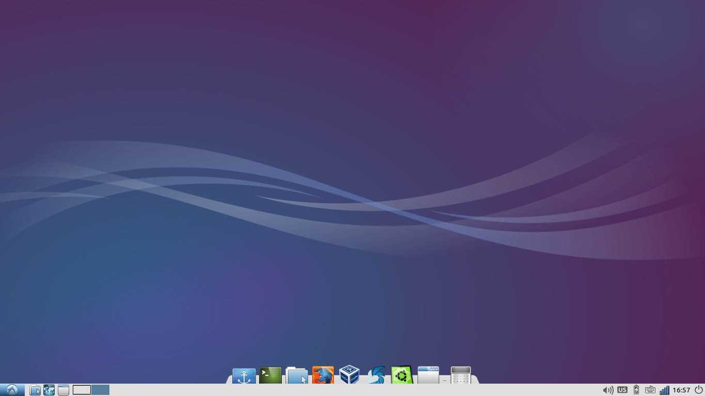Launch the blue aperture swirl app in dock

pos(376,375)
